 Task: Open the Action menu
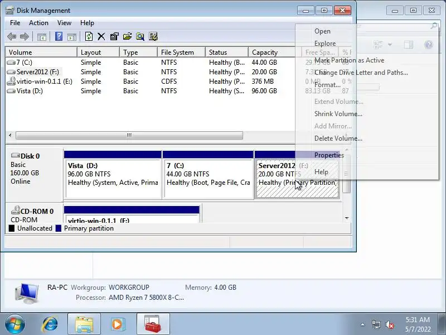(x=38, y=23)
